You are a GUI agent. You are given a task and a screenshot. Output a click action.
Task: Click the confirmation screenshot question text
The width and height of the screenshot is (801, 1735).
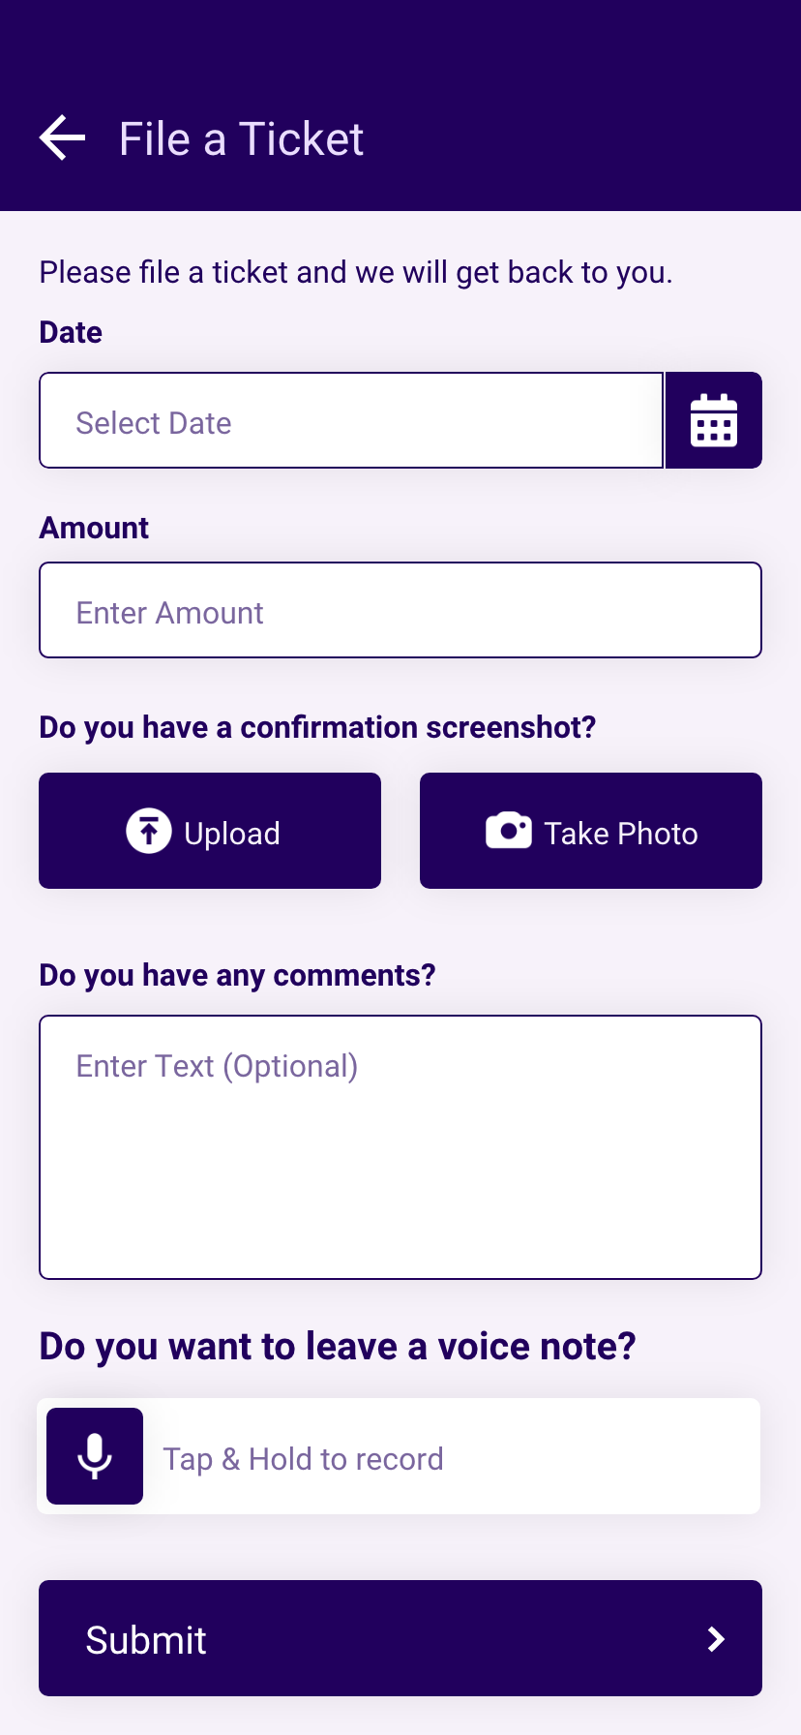pos(317,727)
